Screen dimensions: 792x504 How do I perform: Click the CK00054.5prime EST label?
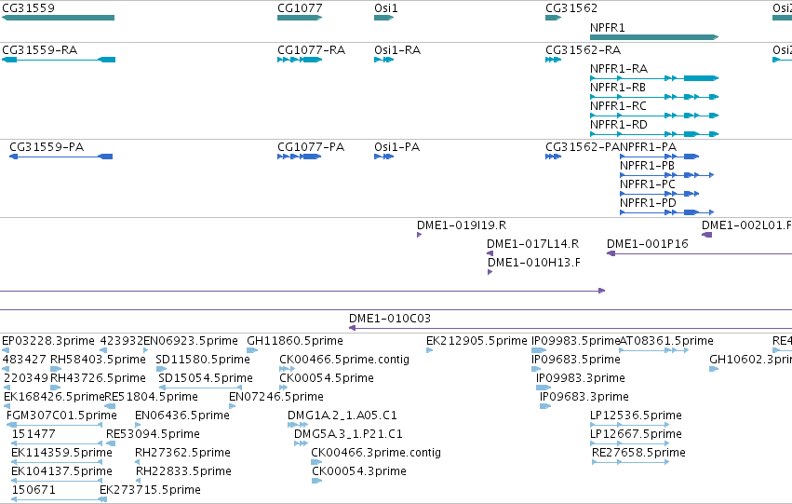(x=327, y=378)
